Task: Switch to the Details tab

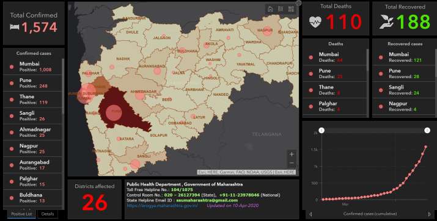Action: point(48,214)
